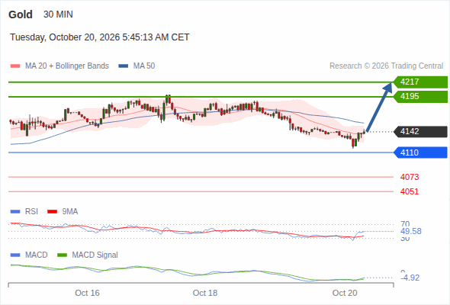450x305 pixels.
Task: Click the MACD legend label
Action: coord(37,255)
